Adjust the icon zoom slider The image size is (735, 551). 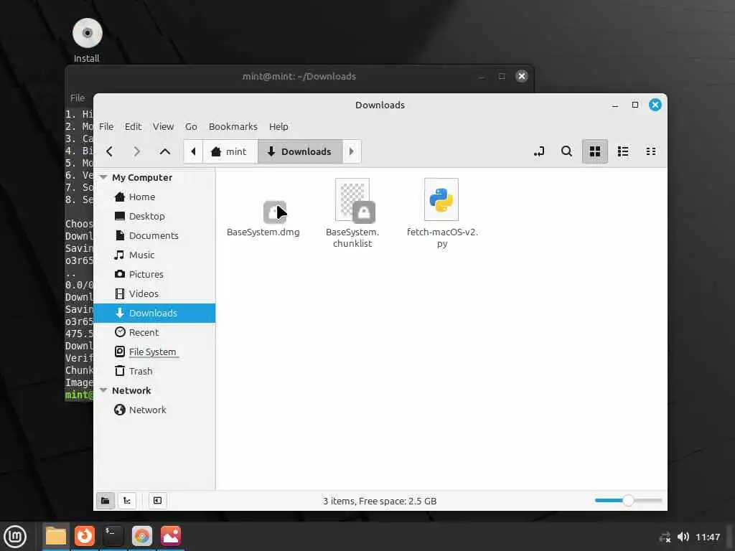(x=628, y=500)
